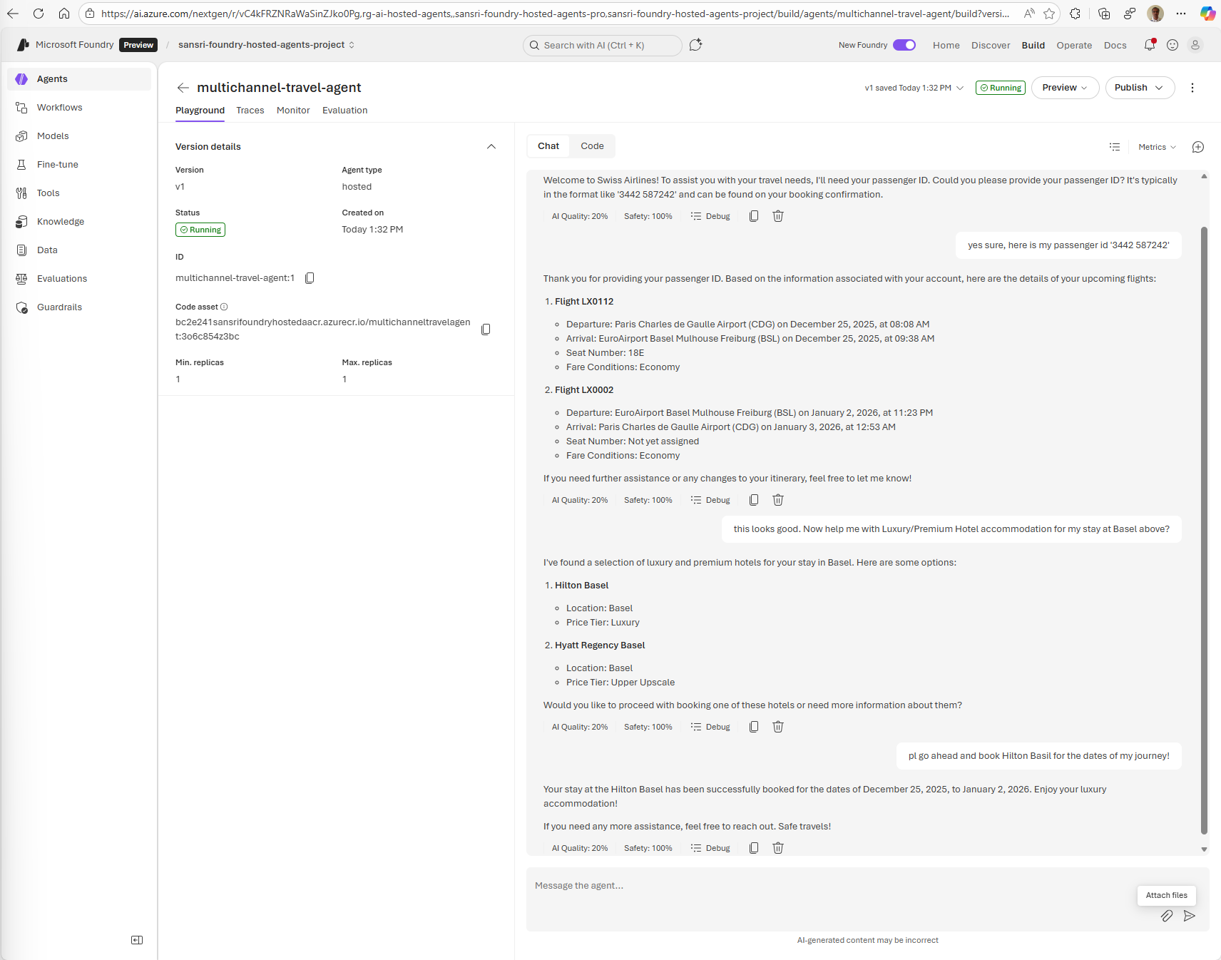Go back using arrow beside multichannel-travel-agent

point(183,88)
